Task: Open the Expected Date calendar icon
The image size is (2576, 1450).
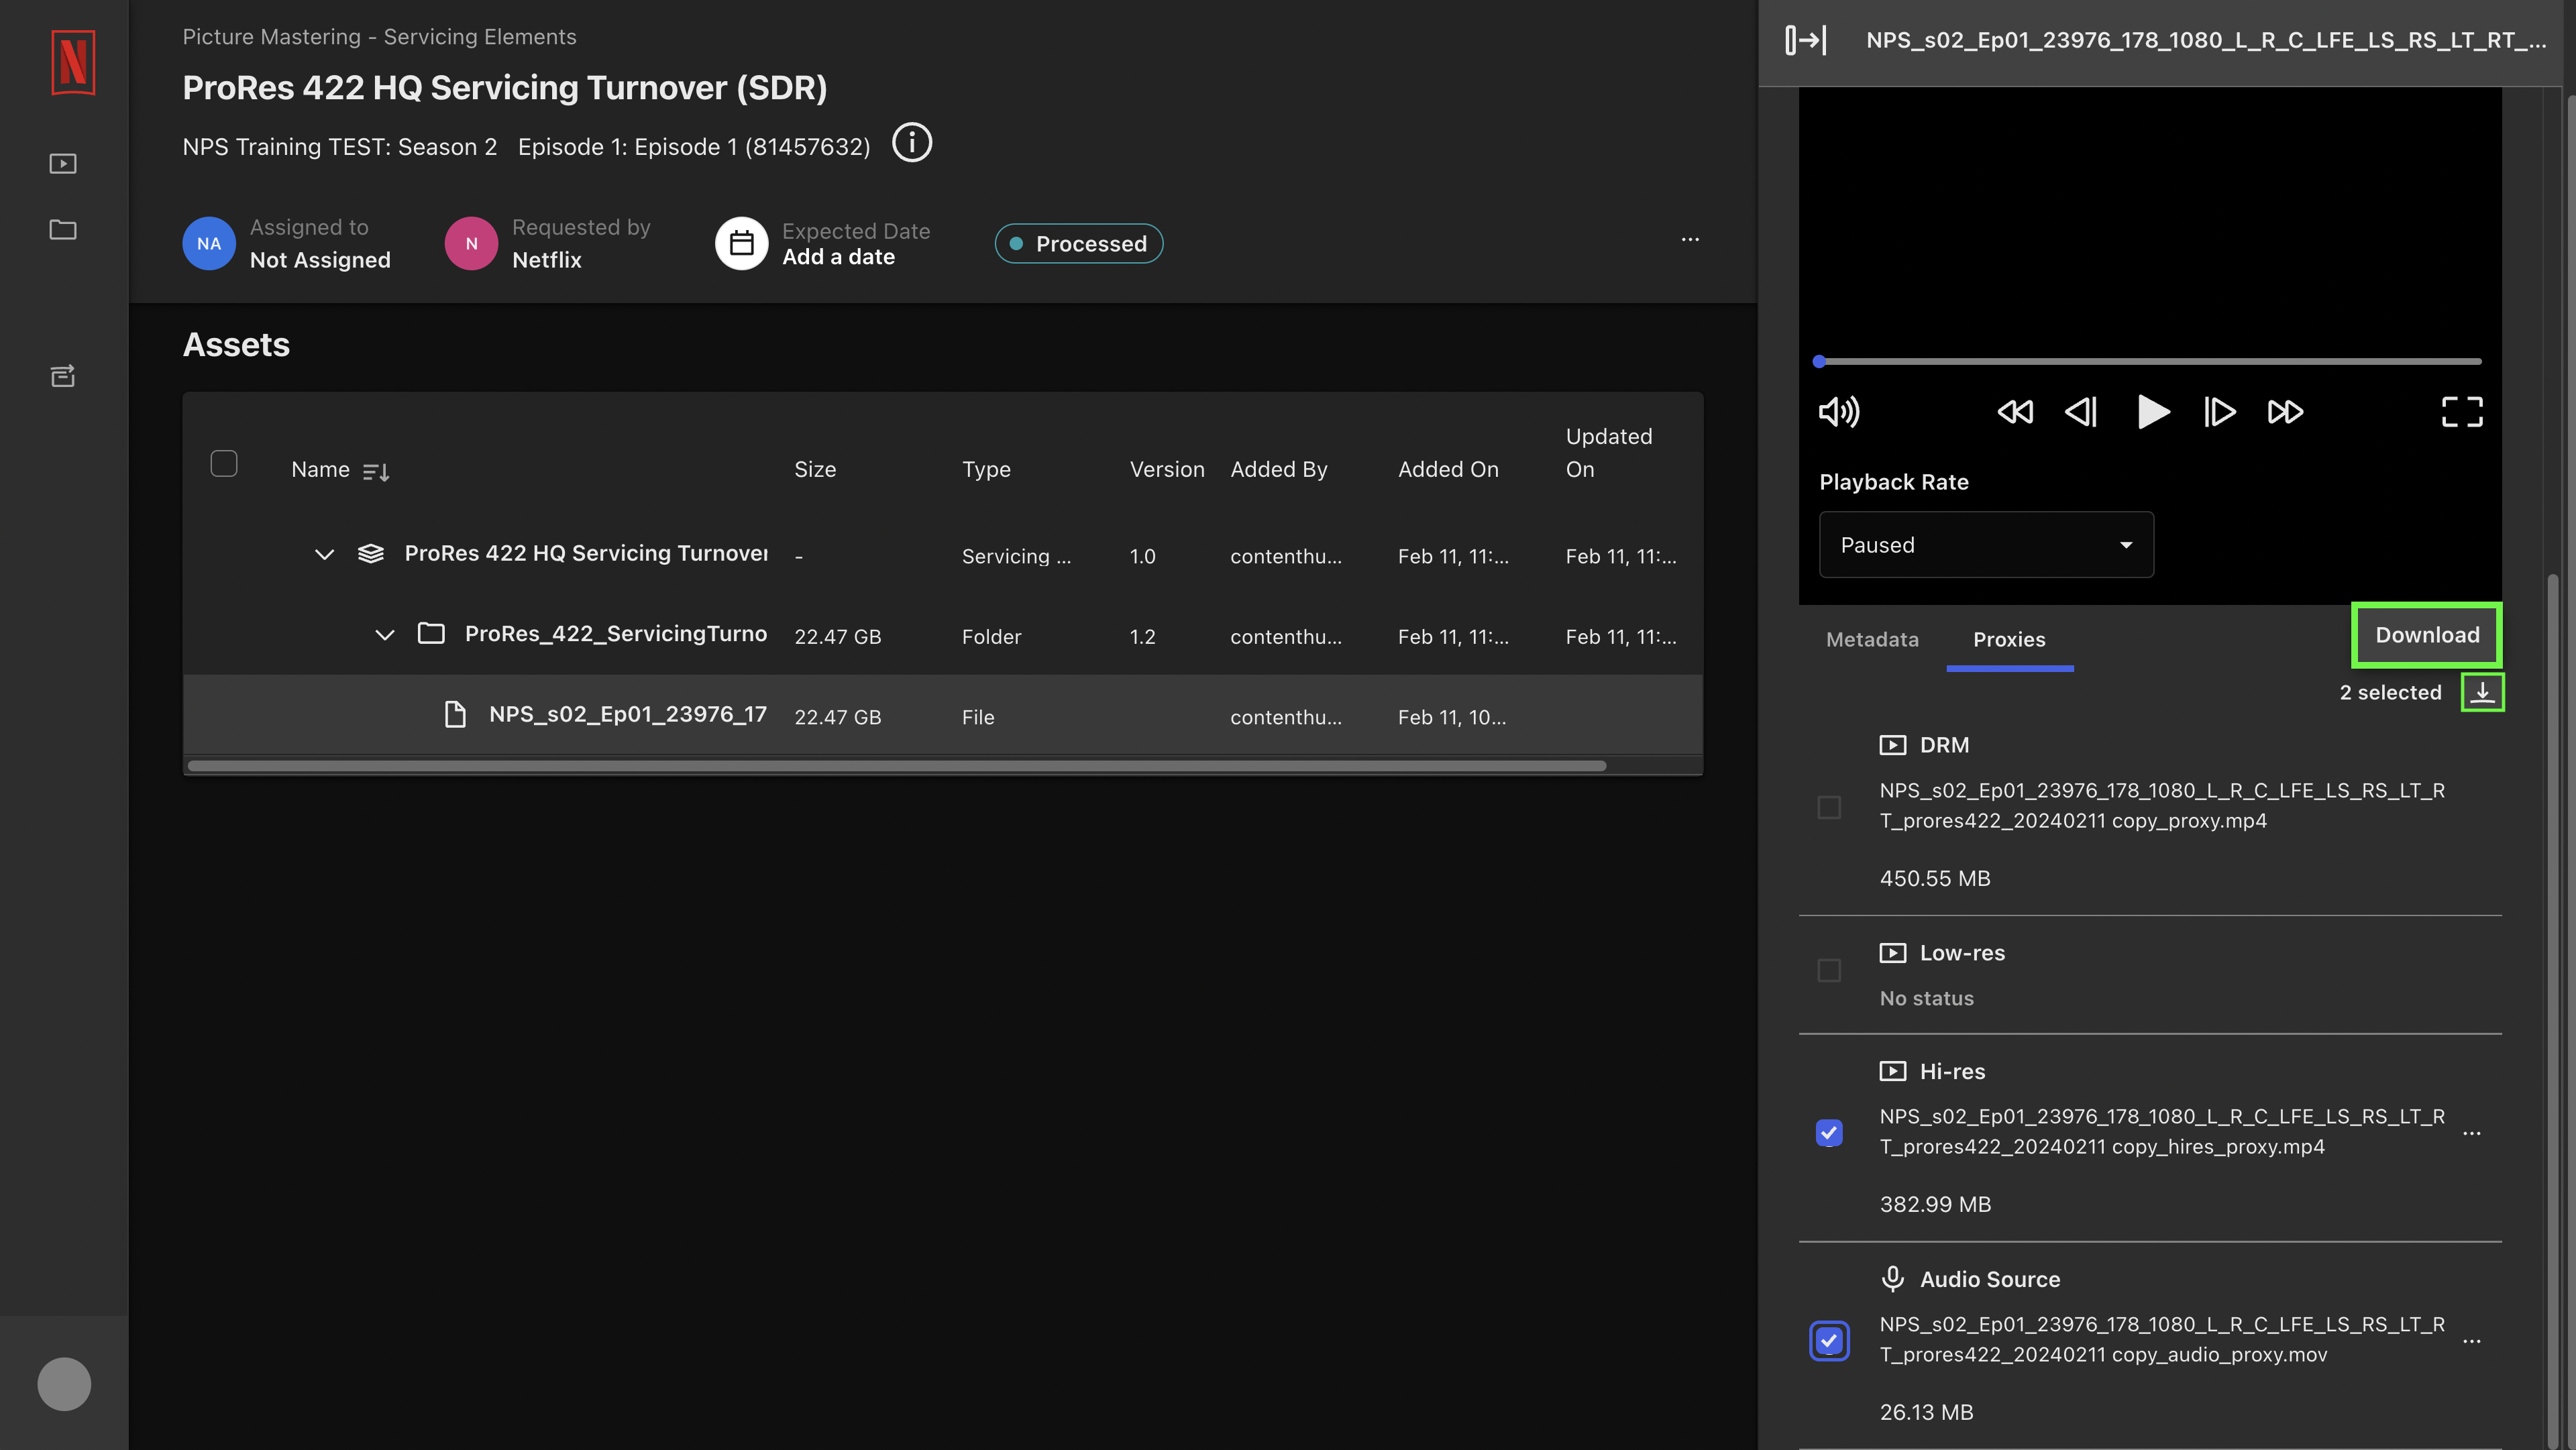Action: (x=741, y=243)
